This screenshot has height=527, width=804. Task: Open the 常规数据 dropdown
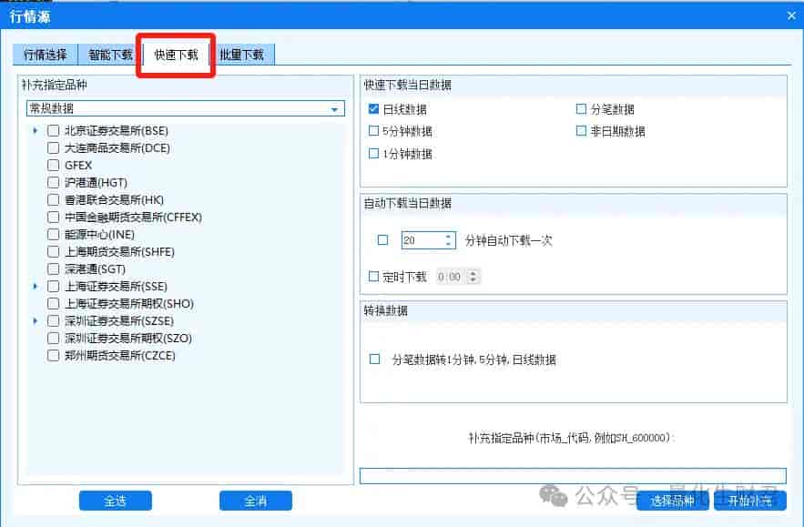click(185, 108)
